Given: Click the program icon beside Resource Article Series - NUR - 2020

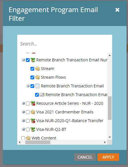Looking at the screenshot, I should pyautogui.click(x=33, y=103).
